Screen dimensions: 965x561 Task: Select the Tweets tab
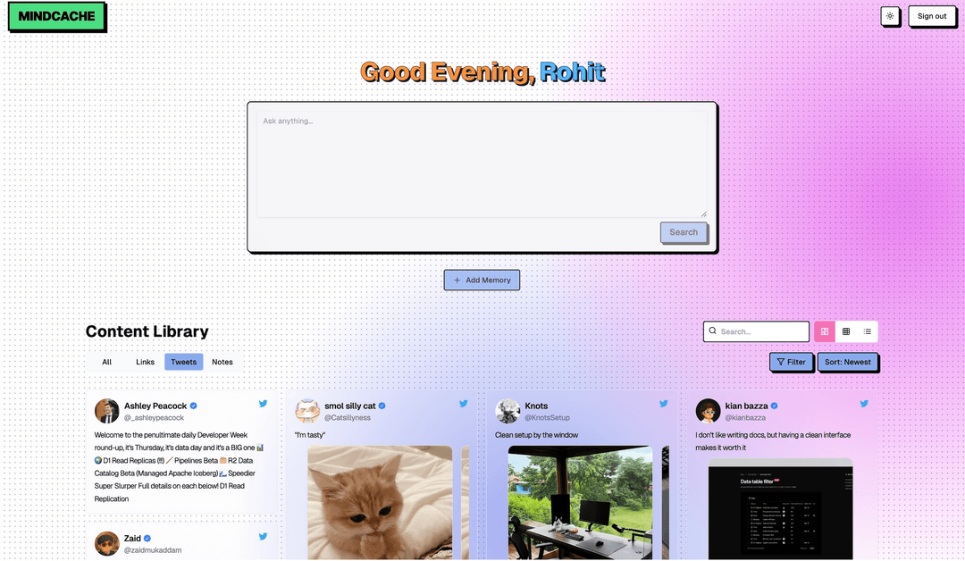tap(184, 362)
